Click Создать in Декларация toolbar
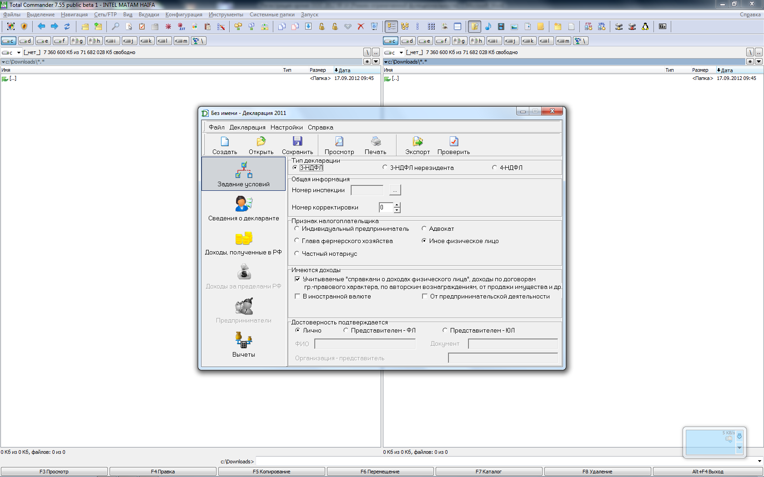 [x=225, y=145]
